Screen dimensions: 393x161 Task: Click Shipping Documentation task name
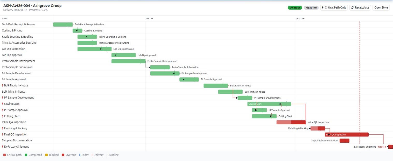click(17, 140)
